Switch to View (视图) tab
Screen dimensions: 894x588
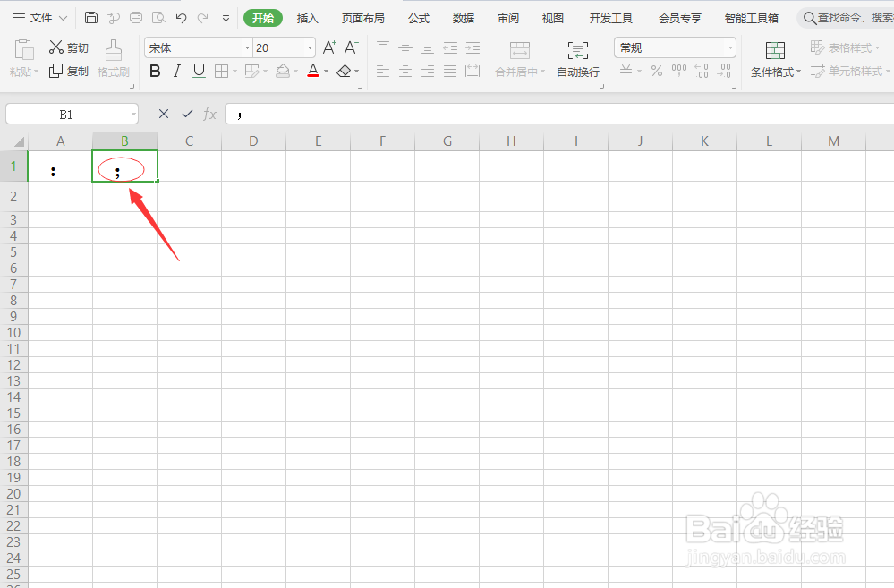click(x=552, y=18)
